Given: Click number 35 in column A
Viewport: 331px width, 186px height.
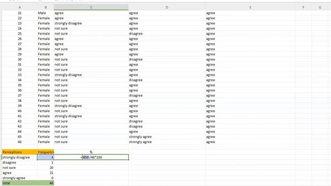Looking at the screenshot, I should pyautogui.click(x=20, y=85).
